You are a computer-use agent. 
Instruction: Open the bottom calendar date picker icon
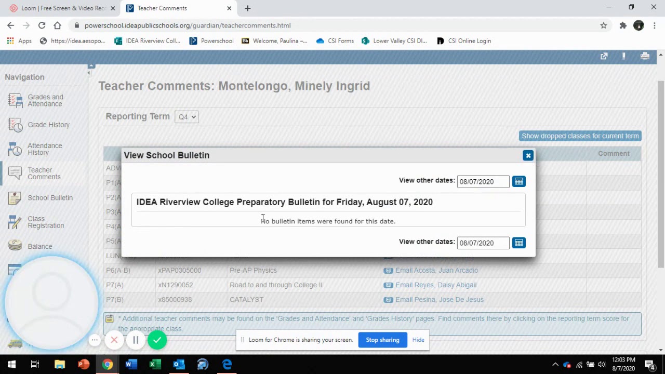[x=518, y=243]
